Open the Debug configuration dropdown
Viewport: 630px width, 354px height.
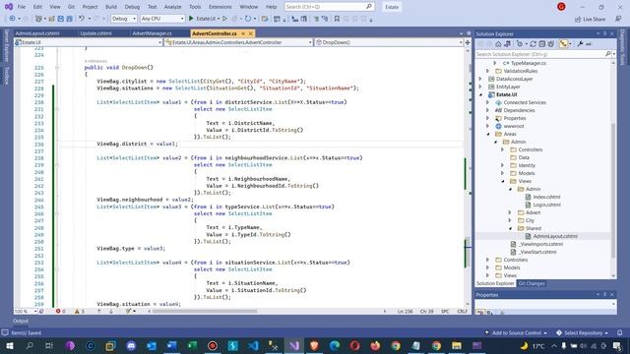pos(124,19)
